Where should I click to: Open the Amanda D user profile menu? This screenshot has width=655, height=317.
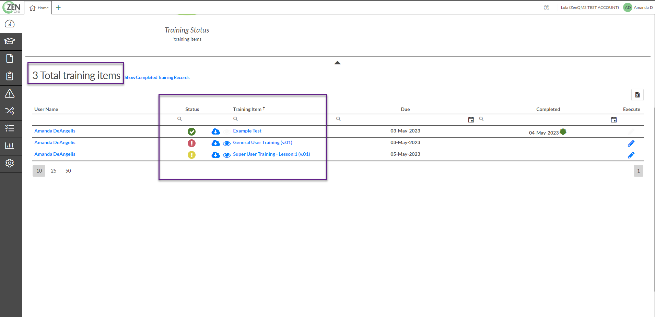pos(638,8)
